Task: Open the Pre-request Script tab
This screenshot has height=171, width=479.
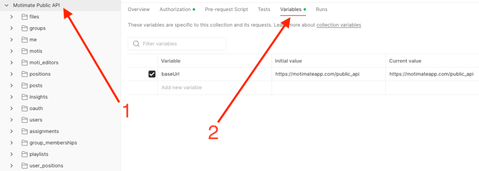Action: [226, 9]
